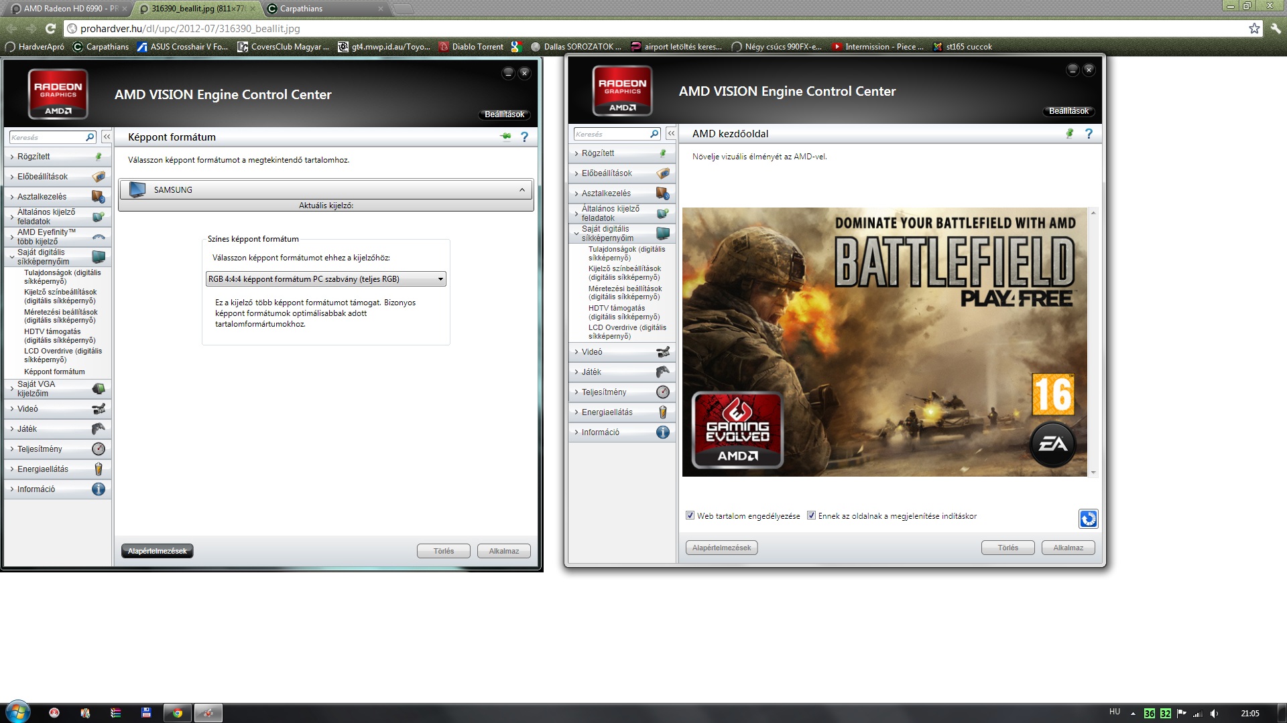Click the Battlefield Play4Free banner
The width and height of the screenshot is (1287, 723).
(884, 342)
